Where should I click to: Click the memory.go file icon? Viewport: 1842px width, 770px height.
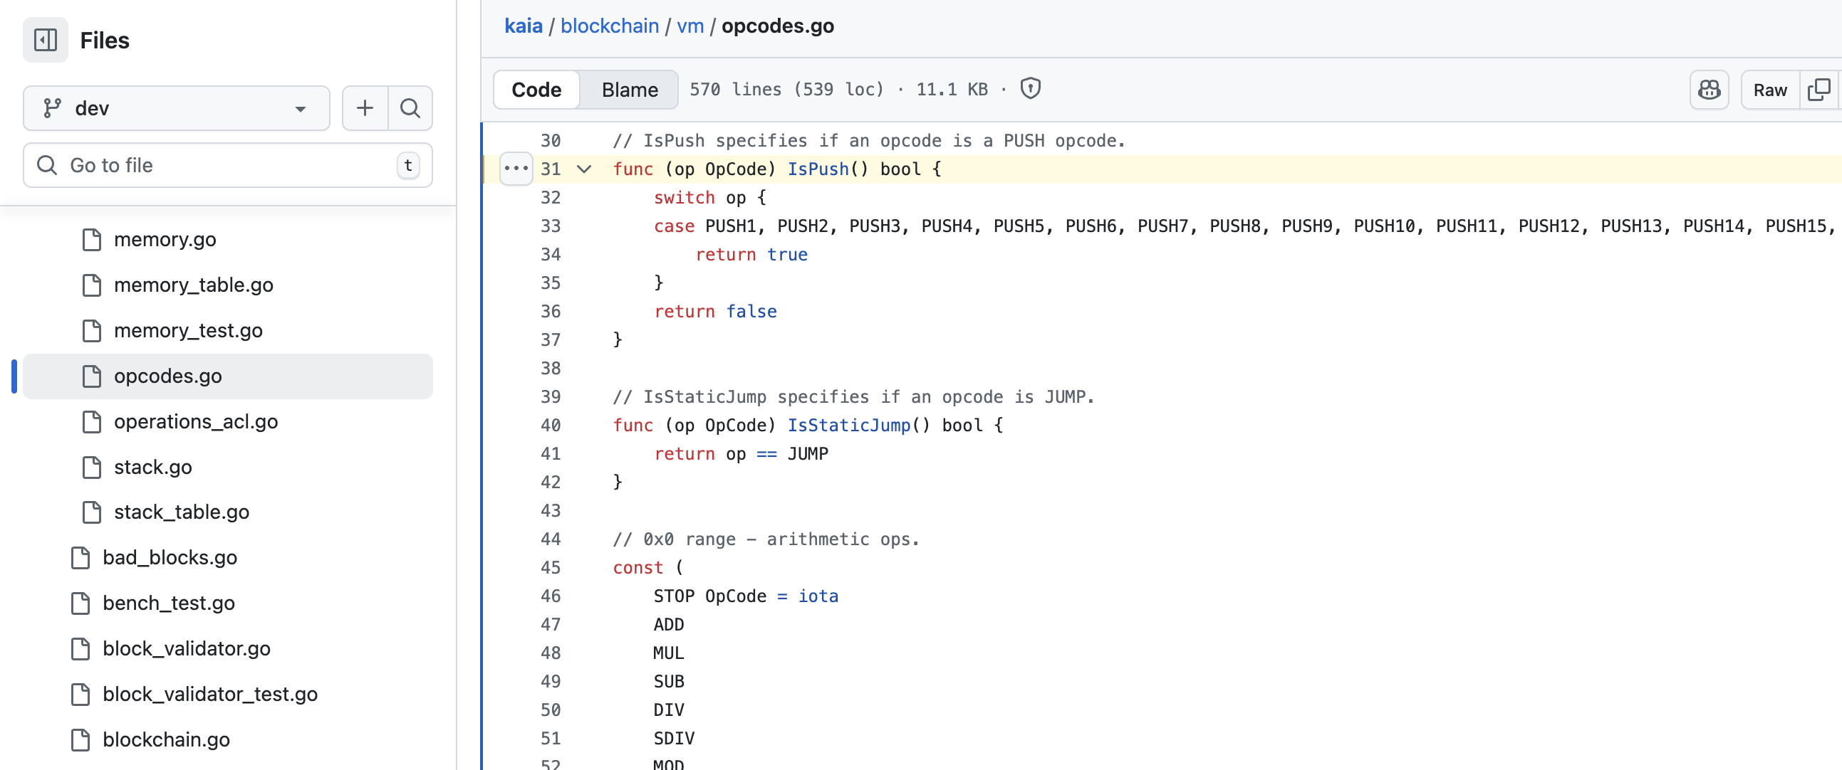[x=91, y=239]
